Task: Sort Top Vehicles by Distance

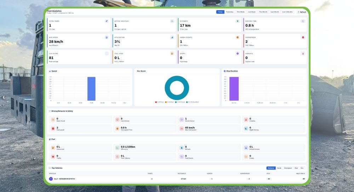Action: [x=271, y=168]
